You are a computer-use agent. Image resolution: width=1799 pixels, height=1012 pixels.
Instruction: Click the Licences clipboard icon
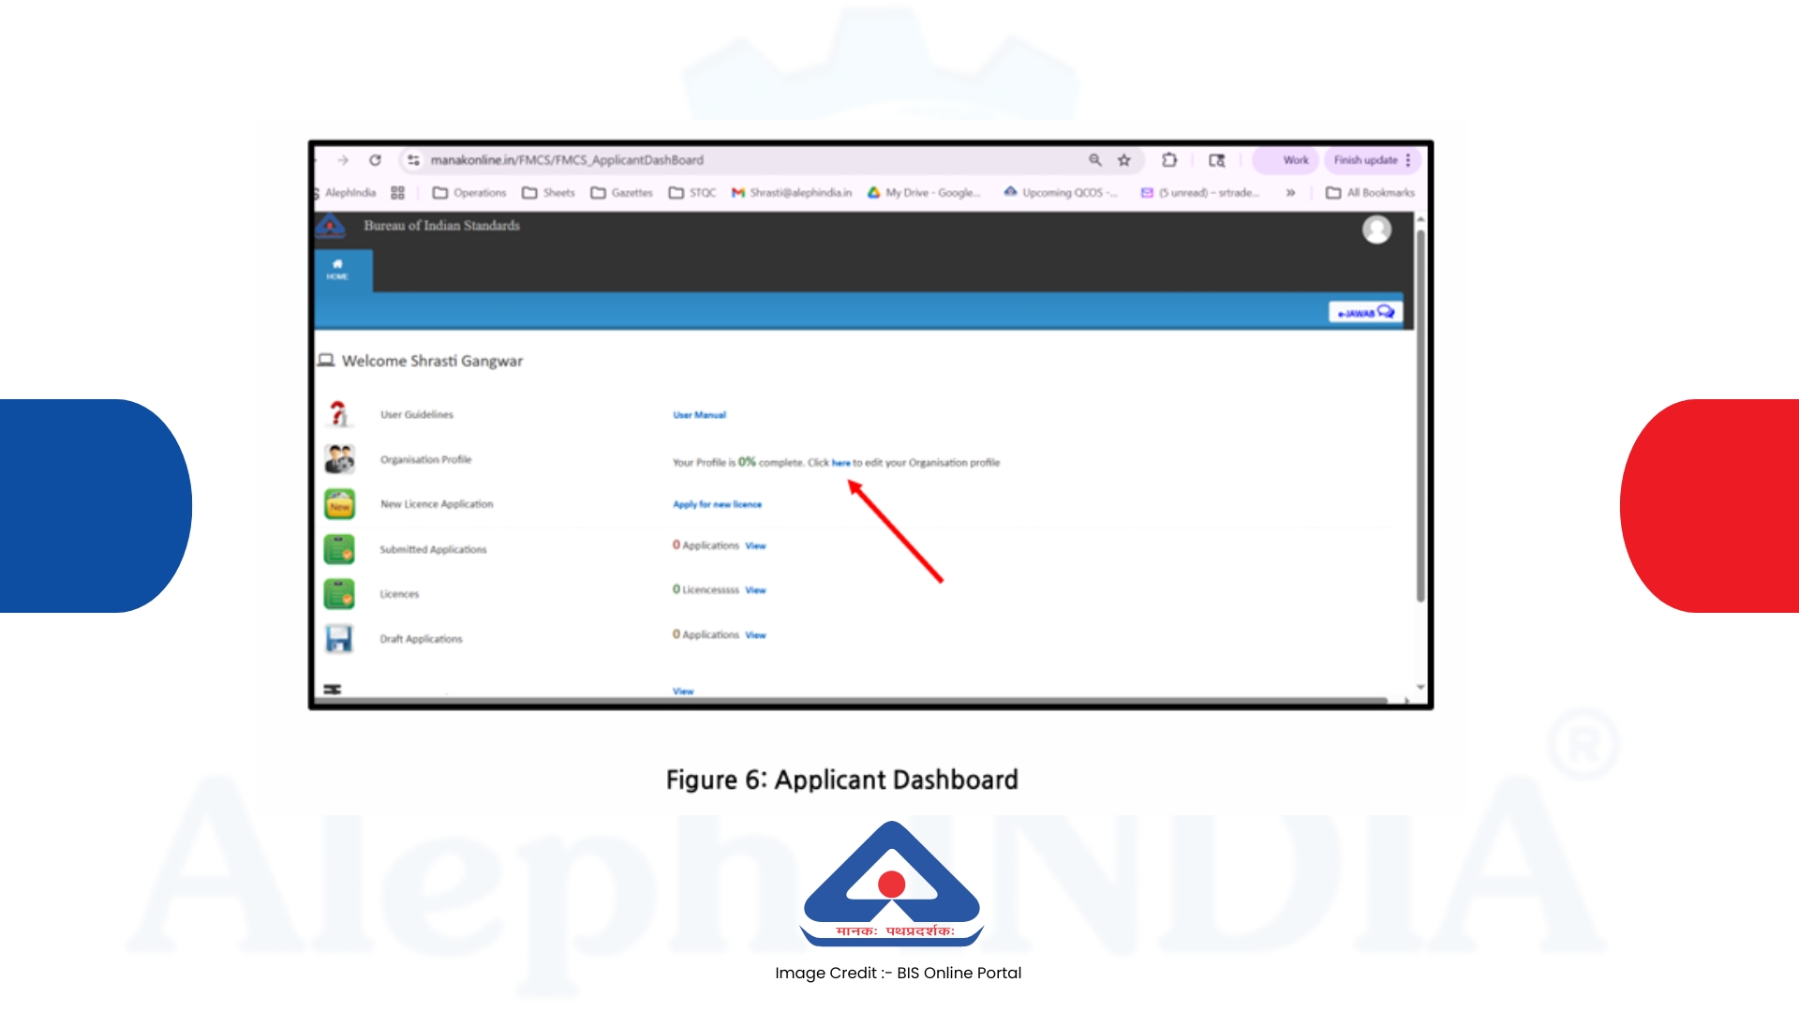[x=339, y=594]
